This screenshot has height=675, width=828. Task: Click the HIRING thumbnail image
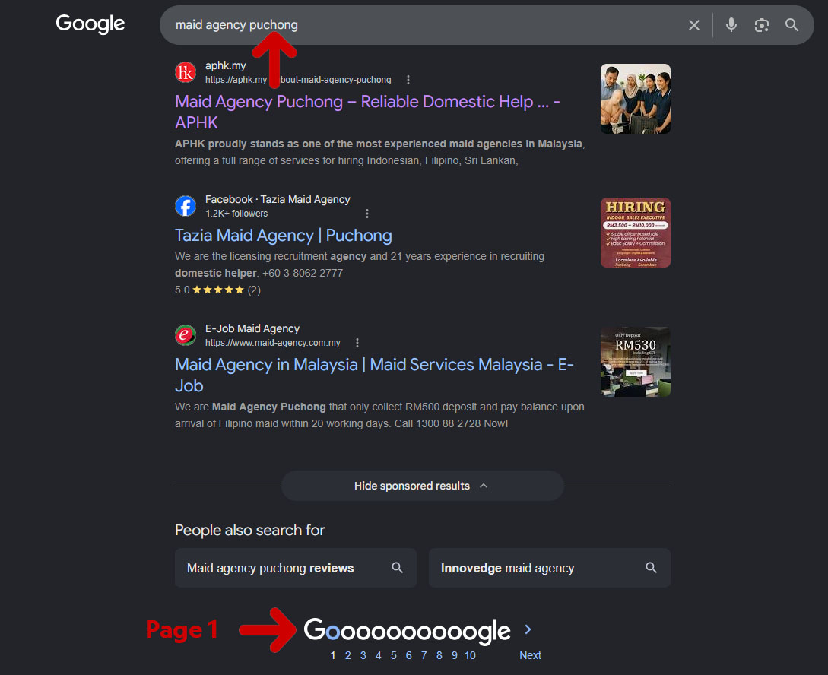(636, 233)
